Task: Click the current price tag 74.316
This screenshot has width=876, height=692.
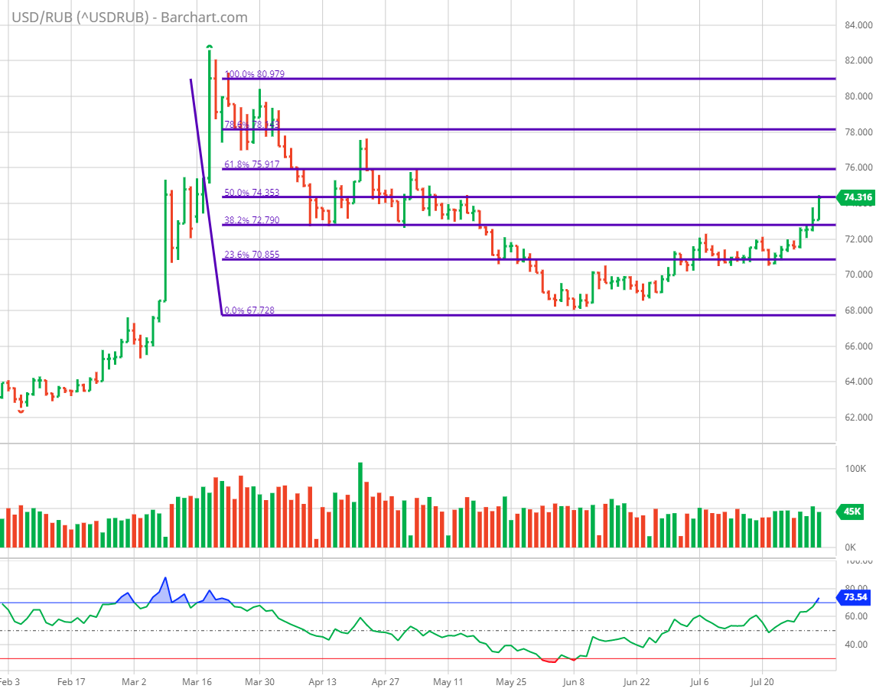Action: click(855, 197)
